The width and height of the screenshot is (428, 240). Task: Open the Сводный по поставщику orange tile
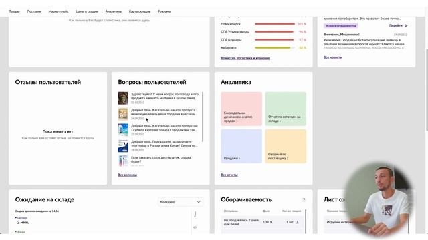click(x=286, y=146)
